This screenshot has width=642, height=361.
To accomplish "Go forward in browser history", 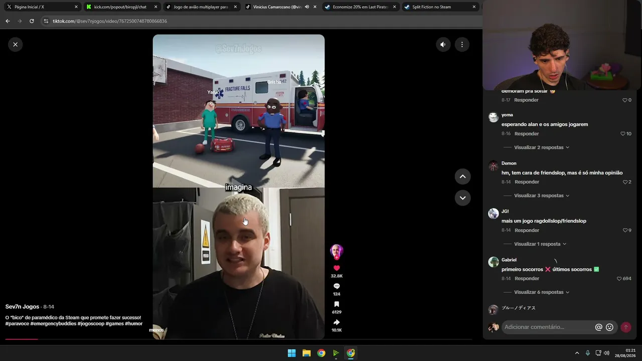I will tap(20, 21).
